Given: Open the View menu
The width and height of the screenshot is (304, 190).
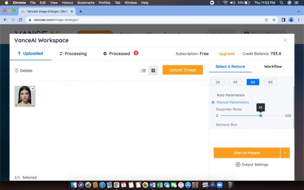Looking at the screenshot, I should tap(54, 3).
